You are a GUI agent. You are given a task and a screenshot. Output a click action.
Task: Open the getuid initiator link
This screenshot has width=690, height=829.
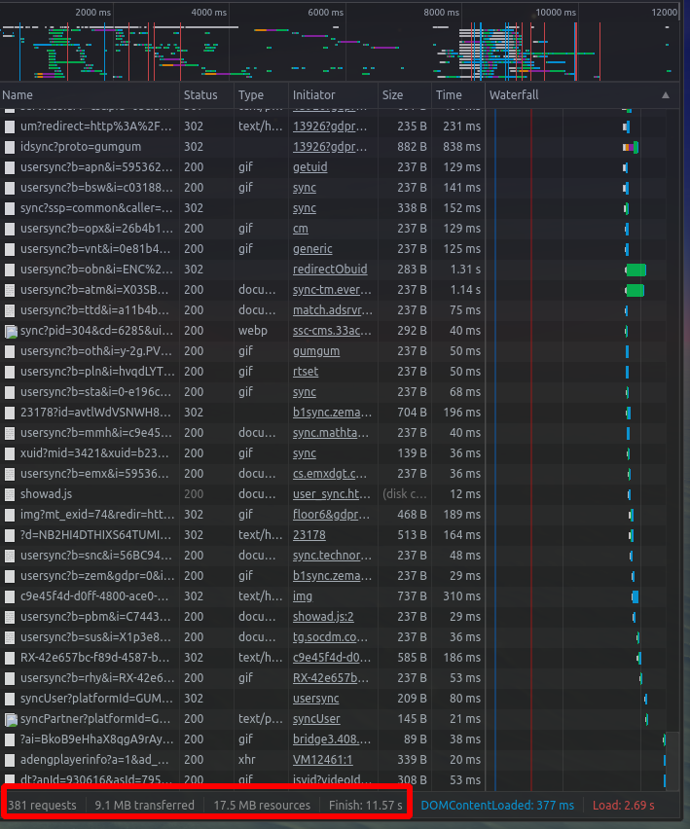pyautogui.click(x=309, y=167)
